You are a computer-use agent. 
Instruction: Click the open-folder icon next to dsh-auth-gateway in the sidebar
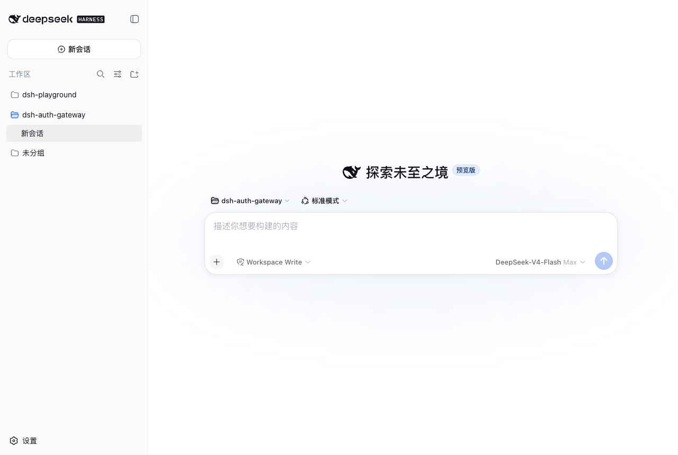pyautogui.click(x=15, y=115)
